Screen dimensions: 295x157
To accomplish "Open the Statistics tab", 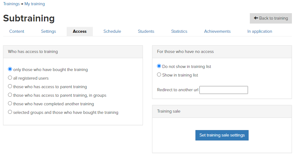I will point(179,31).
